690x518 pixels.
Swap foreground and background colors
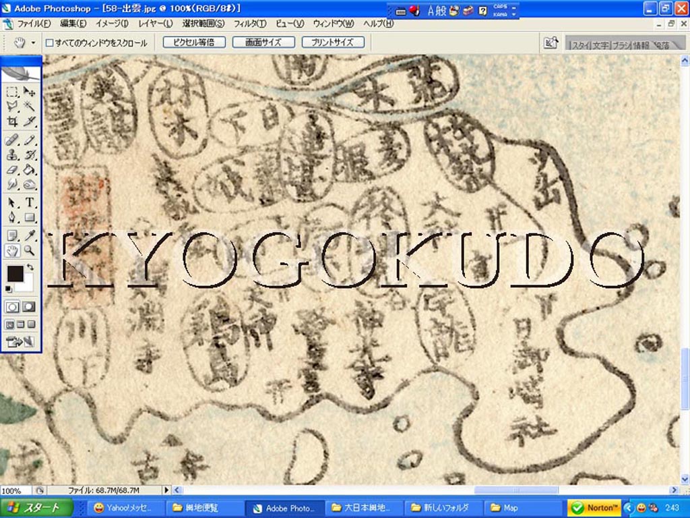30,267
